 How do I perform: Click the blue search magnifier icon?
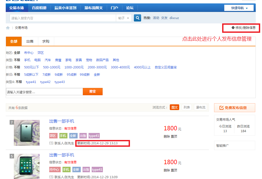(x=137, y=18)
